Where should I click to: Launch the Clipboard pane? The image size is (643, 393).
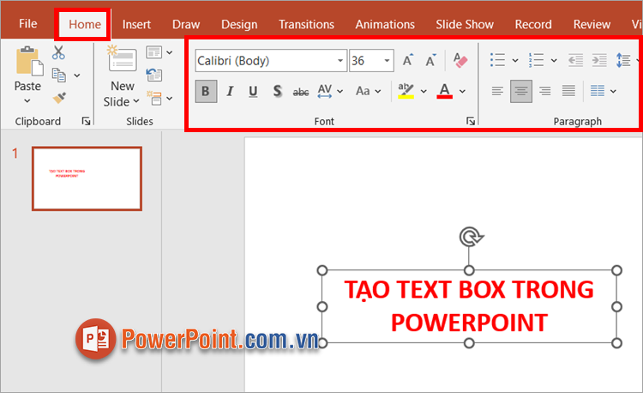point(86,121)
